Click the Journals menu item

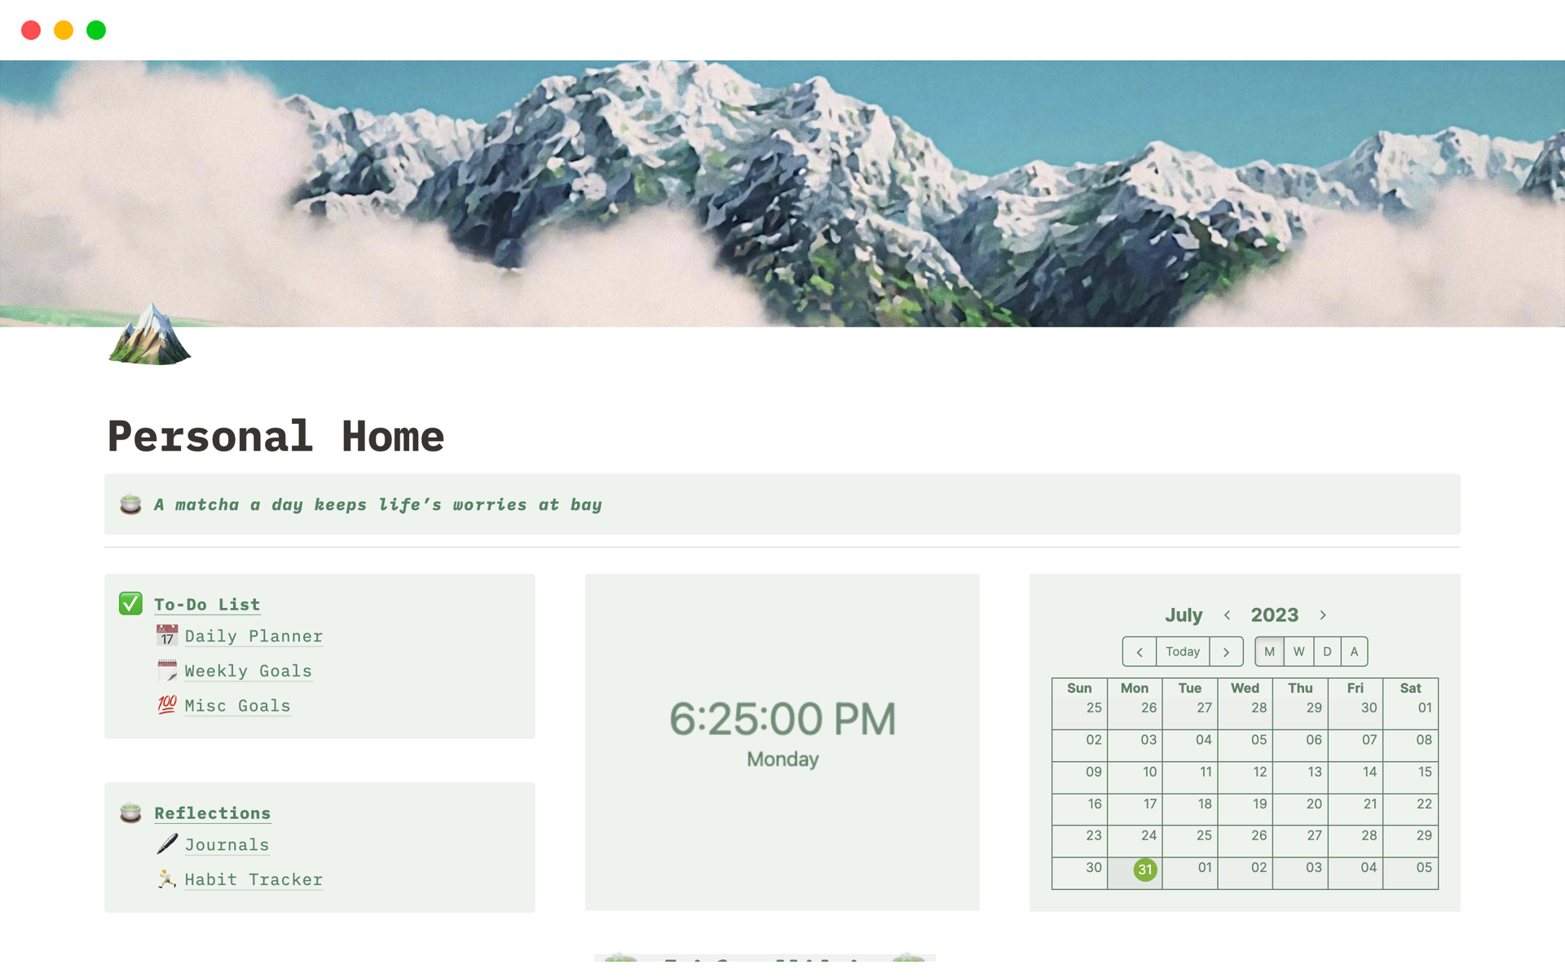tap(225, 845)
